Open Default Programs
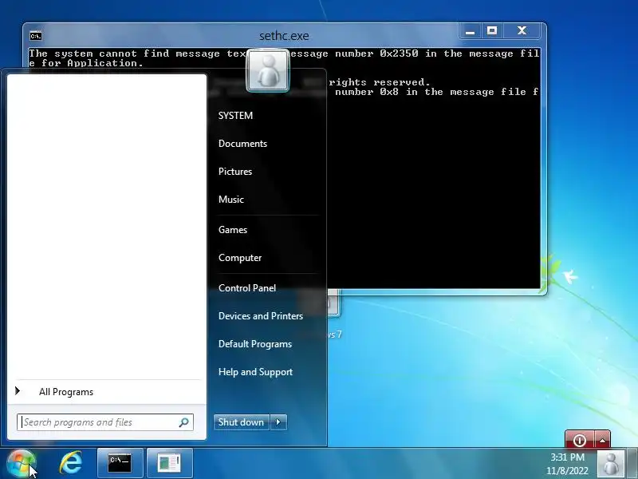Screen dimensions: 638x479 255,344
